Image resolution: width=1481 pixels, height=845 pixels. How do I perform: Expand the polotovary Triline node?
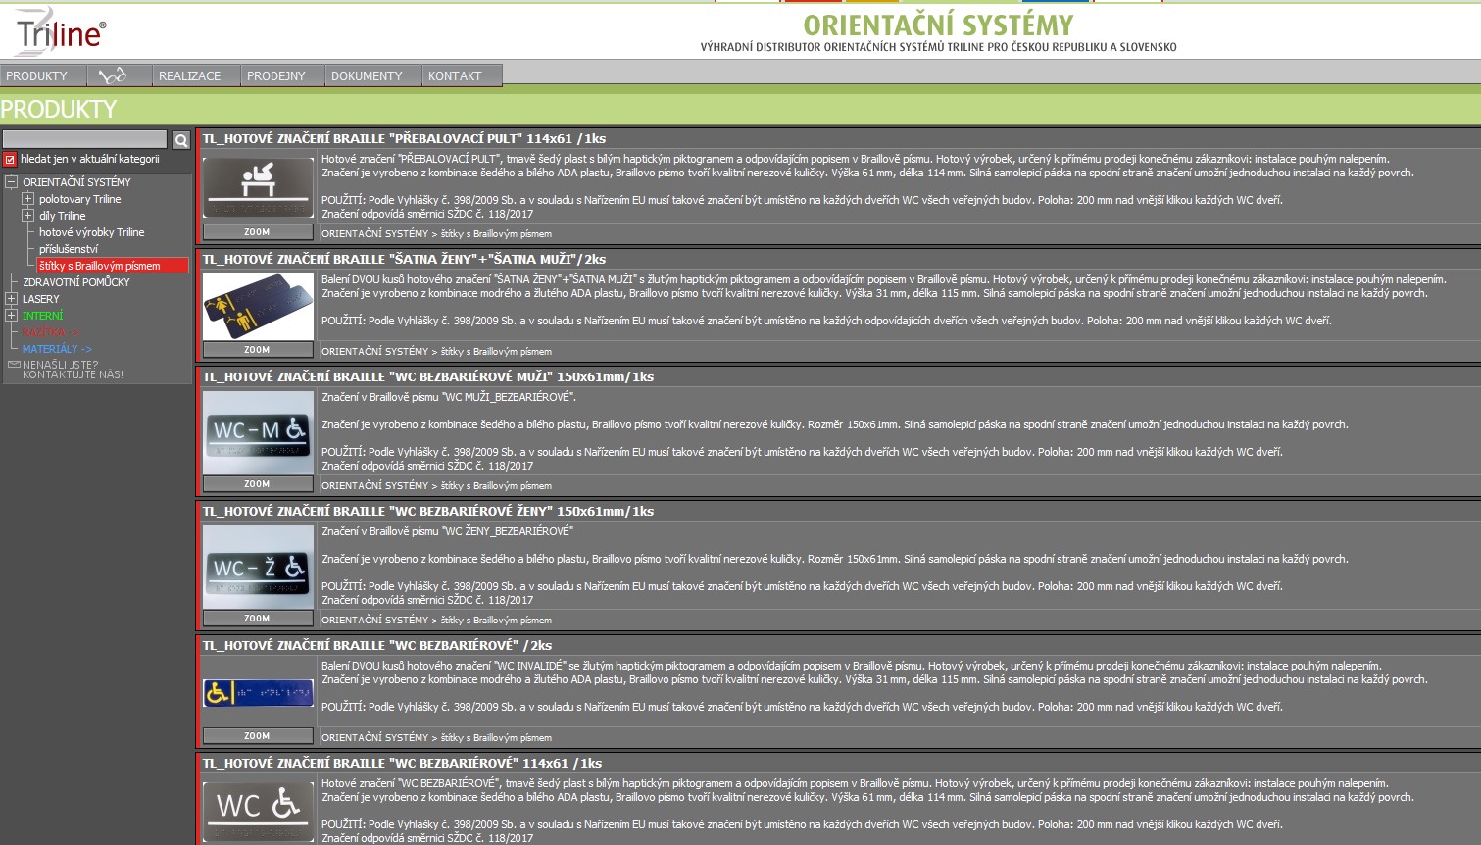click(x=28, y=199)
